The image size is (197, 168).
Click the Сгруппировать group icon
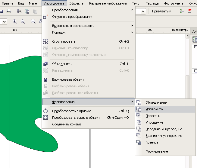click(45, 41)
